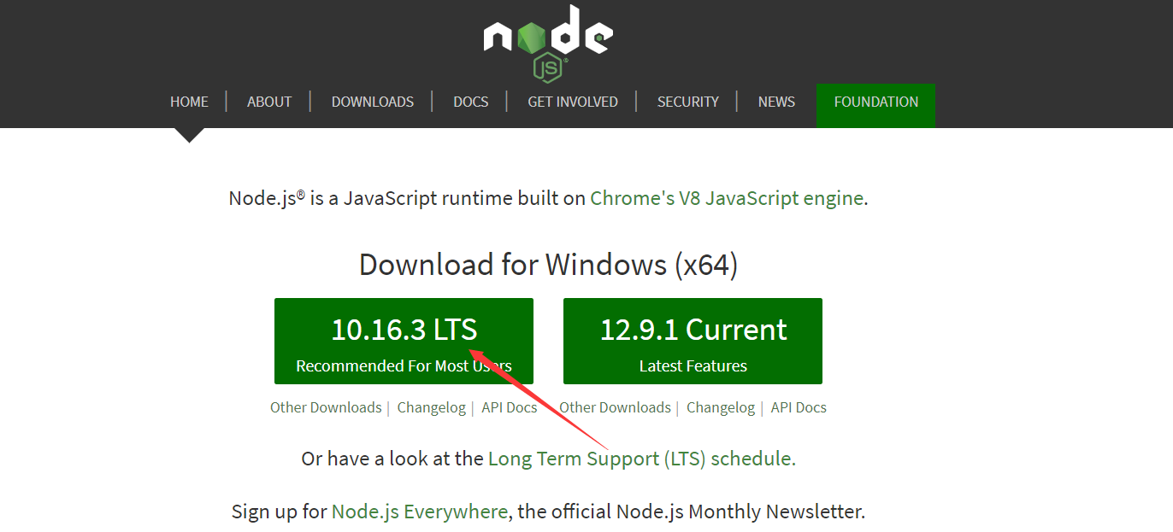Open Other Downloads under 10.16.3 LTS
The height and width of the screenshot is (532, 1173).
click(326, 407)
